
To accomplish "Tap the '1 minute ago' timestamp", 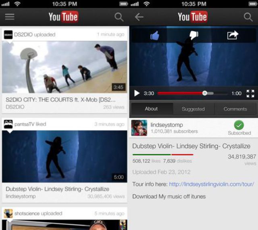I will click(x=110, y=34).
